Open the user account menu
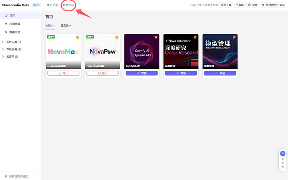 273,5
